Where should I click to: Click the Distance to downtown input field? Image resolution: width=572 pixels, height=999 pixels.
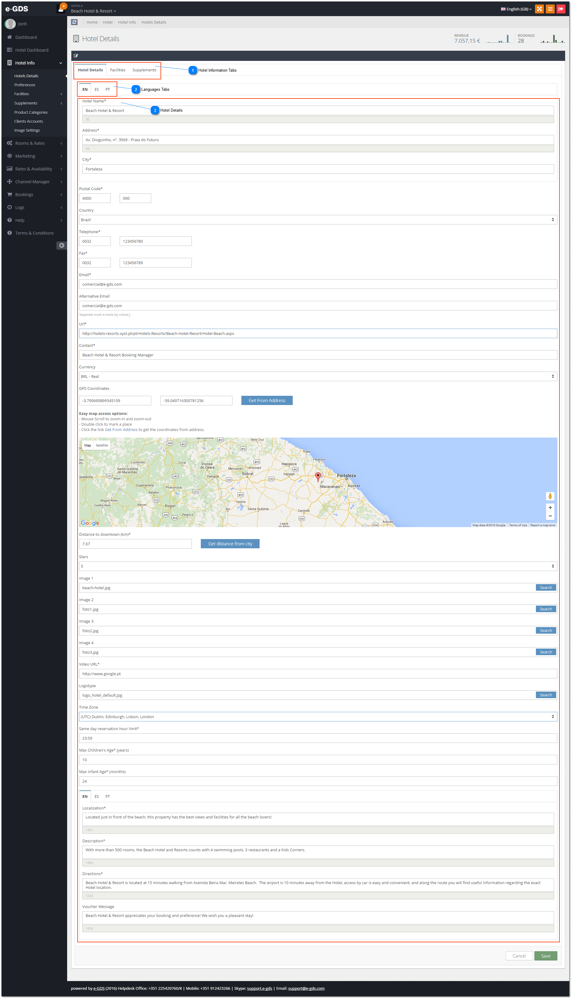[135, 544]
